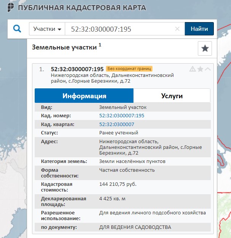The image size is (231, 238).
Task: Add parcel 52:32:0300007:195 to favorites
Action: click(200, 69)
